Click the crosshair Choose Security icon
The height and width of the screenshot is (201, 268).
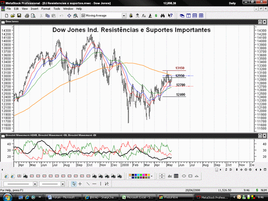click(x=69, y=16)
